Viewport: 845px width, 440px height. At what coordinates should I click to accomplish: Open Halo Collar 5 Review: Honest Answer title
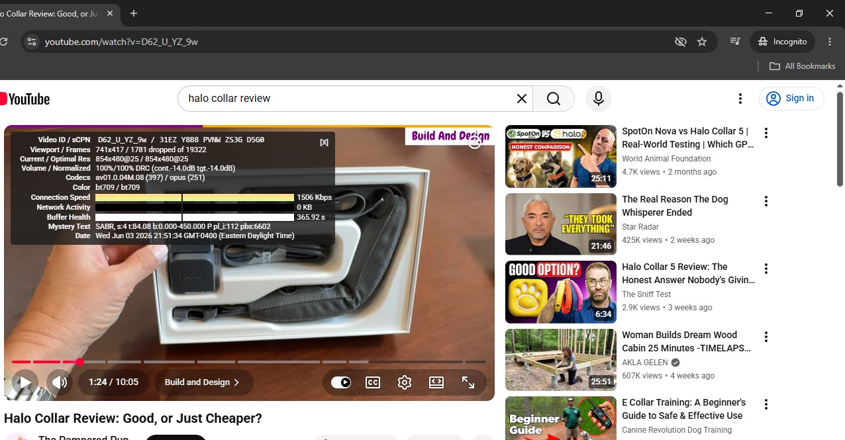688,273
